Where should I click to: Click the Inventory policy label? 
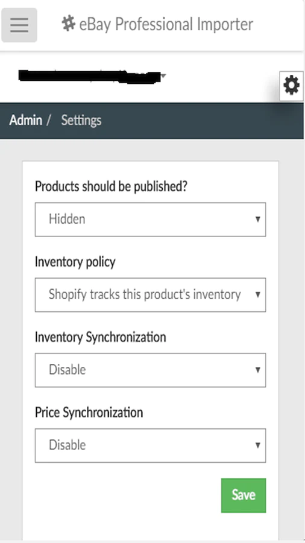(x=75, y=262)
